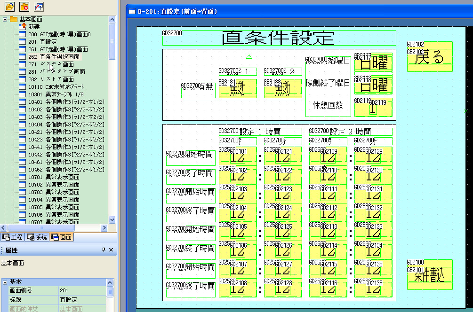The width and height of the screenshot is (473, 312).
Task: Click the 基本画面 folder icon
Action: tap(14, 19)
